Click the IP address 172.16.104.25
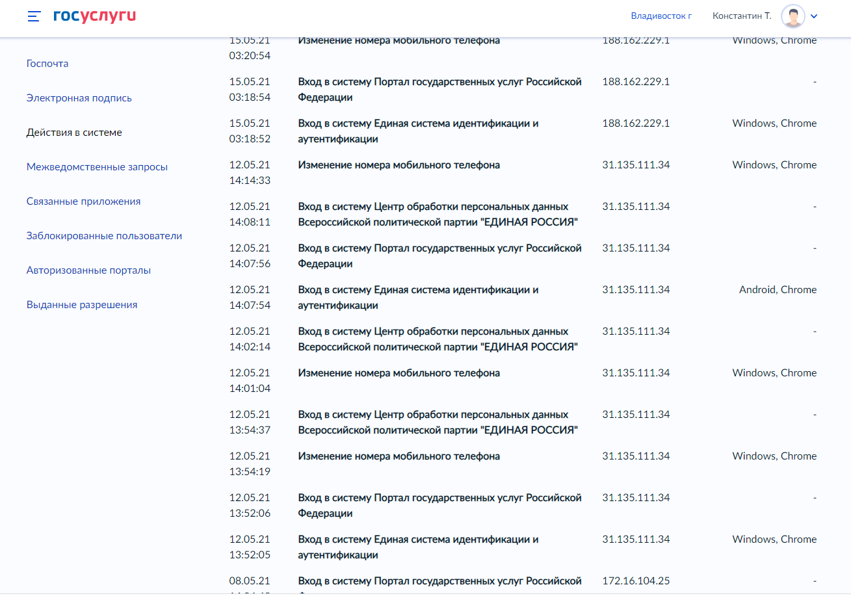Screen dimensions: 851x598 click(x=635, y=581)
